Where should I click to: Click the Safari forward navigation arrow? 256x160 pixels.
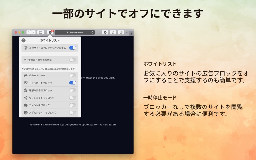33,32
